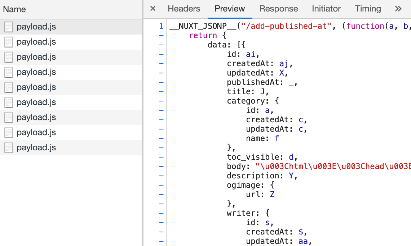This screenshot has height=246, width=411.
Task: Sort requests by the Name column header
Action: click(x=14, y=9)
